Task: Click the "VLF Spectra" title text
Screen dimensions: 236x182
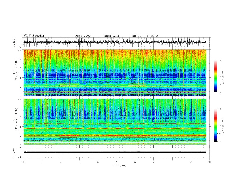Action: [x=34, y=36]
